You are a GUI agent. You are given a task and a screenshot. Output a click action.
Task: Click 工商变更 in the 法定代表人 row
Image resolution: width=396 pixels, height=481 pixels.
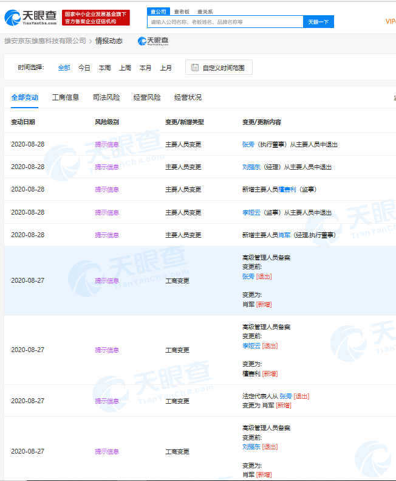[x=177, y=401]
